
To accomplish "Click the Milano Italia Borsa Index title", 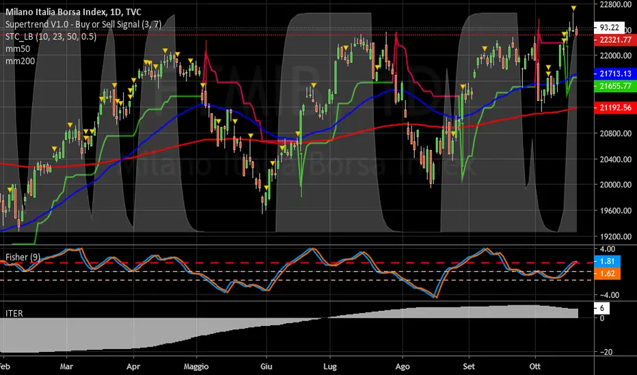I will pyautogui.click(x=73, y=12).
